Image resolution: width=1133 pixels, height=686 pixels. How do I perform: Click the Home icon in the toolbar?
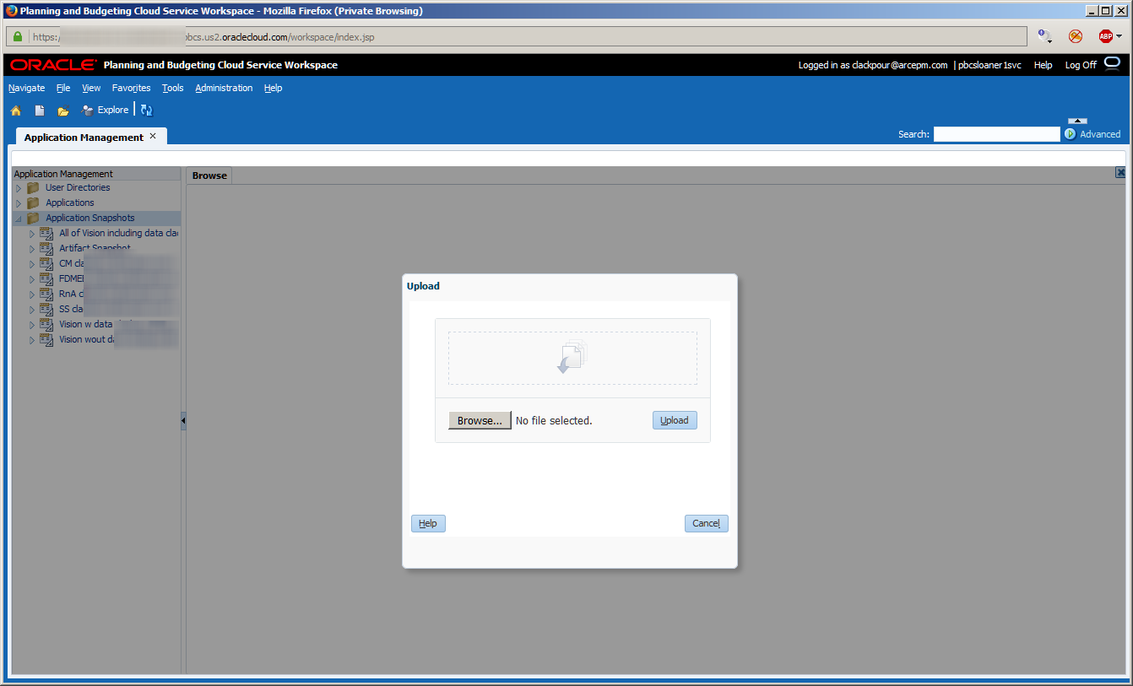[x=15, y=111]
